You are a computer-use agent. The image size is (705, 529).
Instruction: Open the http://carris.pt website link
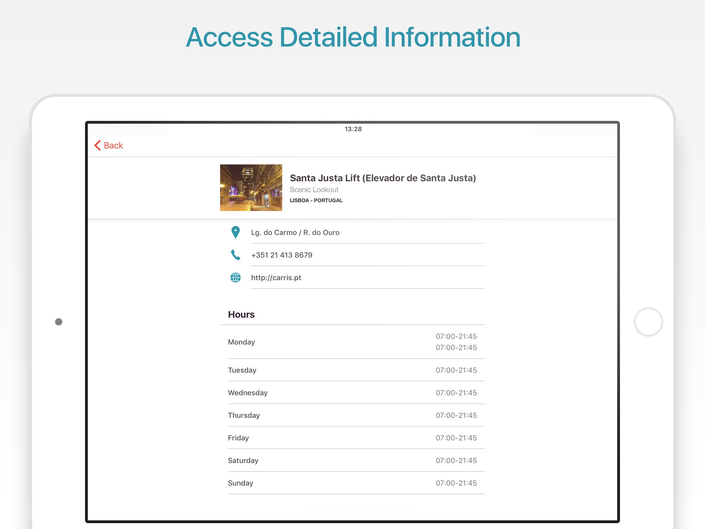[x=276, y=278]
